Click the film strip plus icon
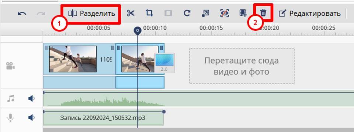 243,13
